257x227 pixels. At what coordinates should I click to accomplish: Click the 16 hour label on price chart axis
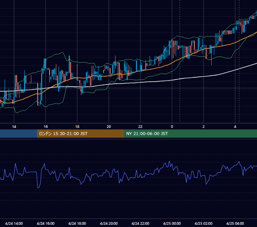pyautogui.click(x=46, y=127)
